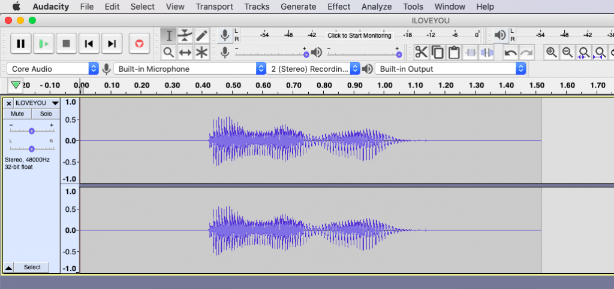The image size is (614, 289).
Task: Start playback with the green Play button
Action: pyautogui.click(x=43, y=43)
